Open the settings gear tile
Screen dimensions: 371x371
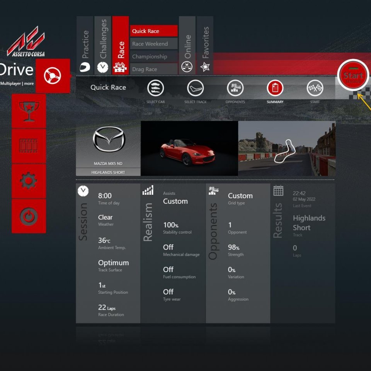[29, 181]
